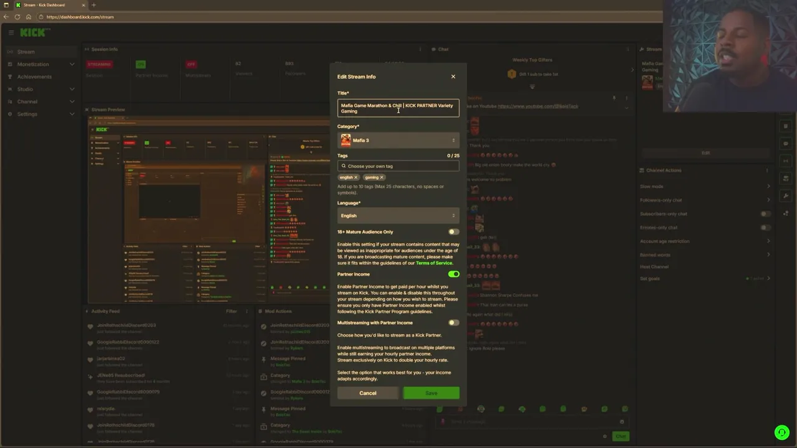Click the Session Info options menu
This screenshot has height=448, width=797.
click(x=420, y=49)
